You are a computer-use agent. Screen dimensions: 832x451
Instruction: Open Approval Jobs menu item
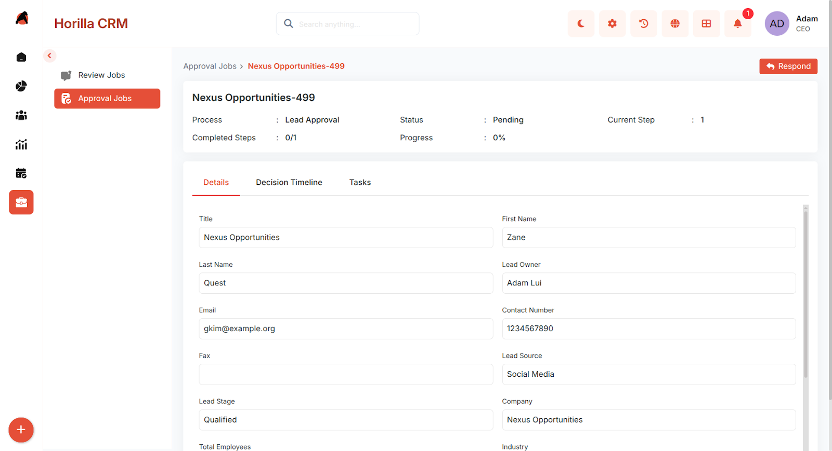tap(107, 99)
